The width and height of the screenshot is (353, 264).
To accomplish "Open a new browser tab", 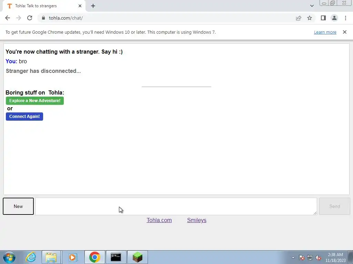I will [93, 6].
